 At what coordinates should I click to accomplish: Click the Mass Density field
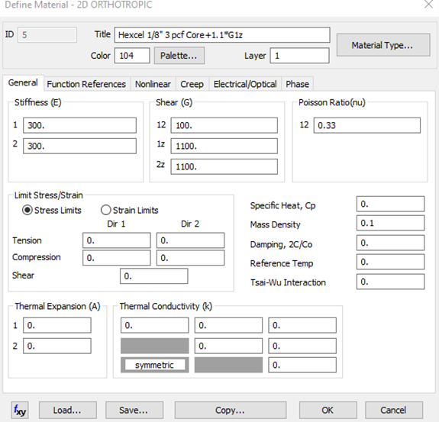tap(391, 223)
